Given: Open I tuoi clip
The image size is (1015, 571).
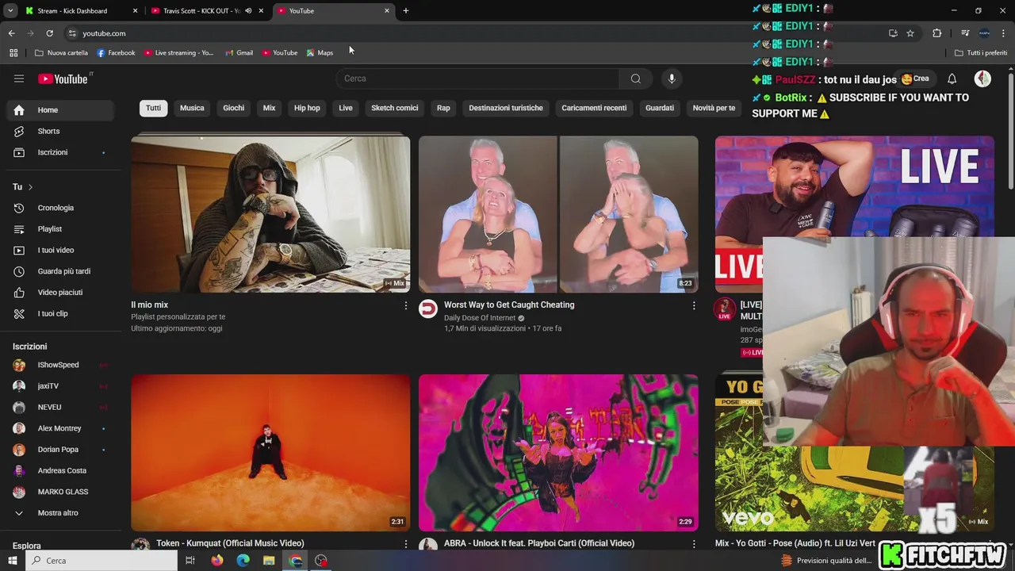Looking at the screenshot, I should point(60,313).
